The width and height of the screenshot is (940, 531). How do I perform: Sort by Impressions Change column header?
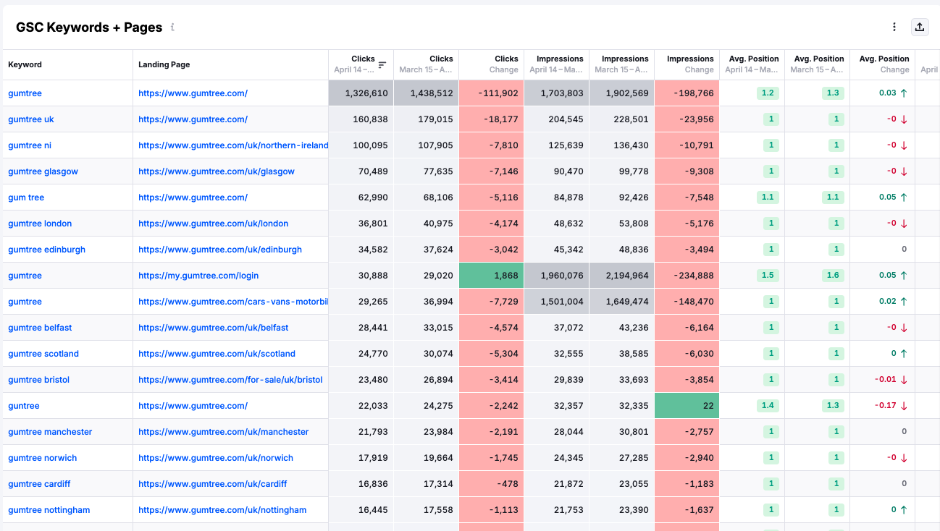687,64
